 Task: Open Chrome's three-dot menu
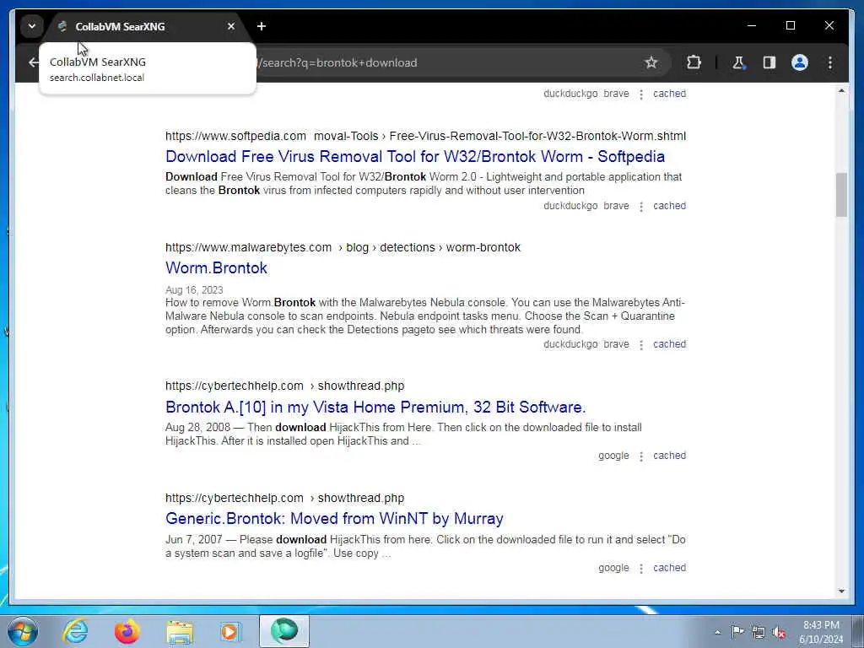(x=830, y=62)
